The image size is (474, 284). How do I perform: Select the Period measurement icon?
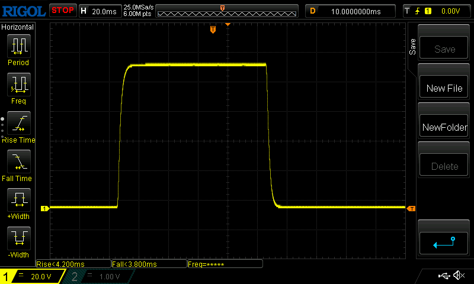18,47
